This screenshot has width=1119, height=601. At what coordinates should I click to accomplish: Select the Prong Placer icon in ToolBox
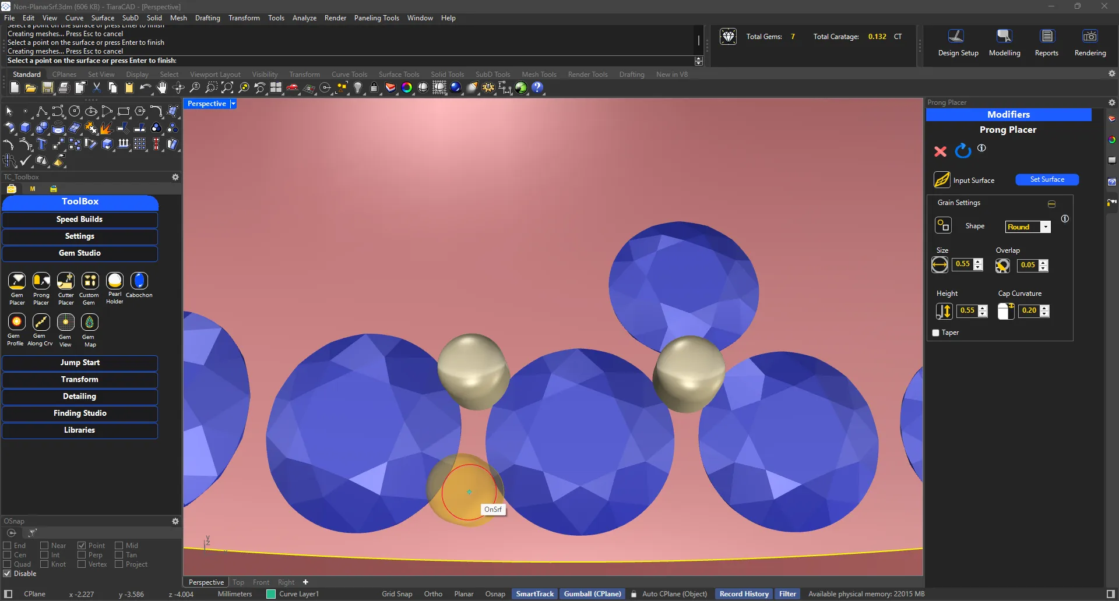(x=41, y=281)
